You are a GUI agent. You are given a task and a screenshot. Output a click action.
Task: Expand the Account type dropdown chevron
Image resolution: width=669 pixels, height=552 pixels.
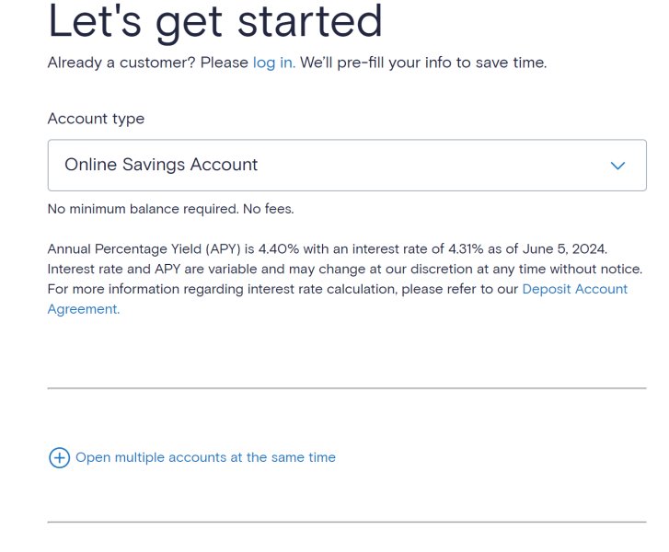pos(617,166)
